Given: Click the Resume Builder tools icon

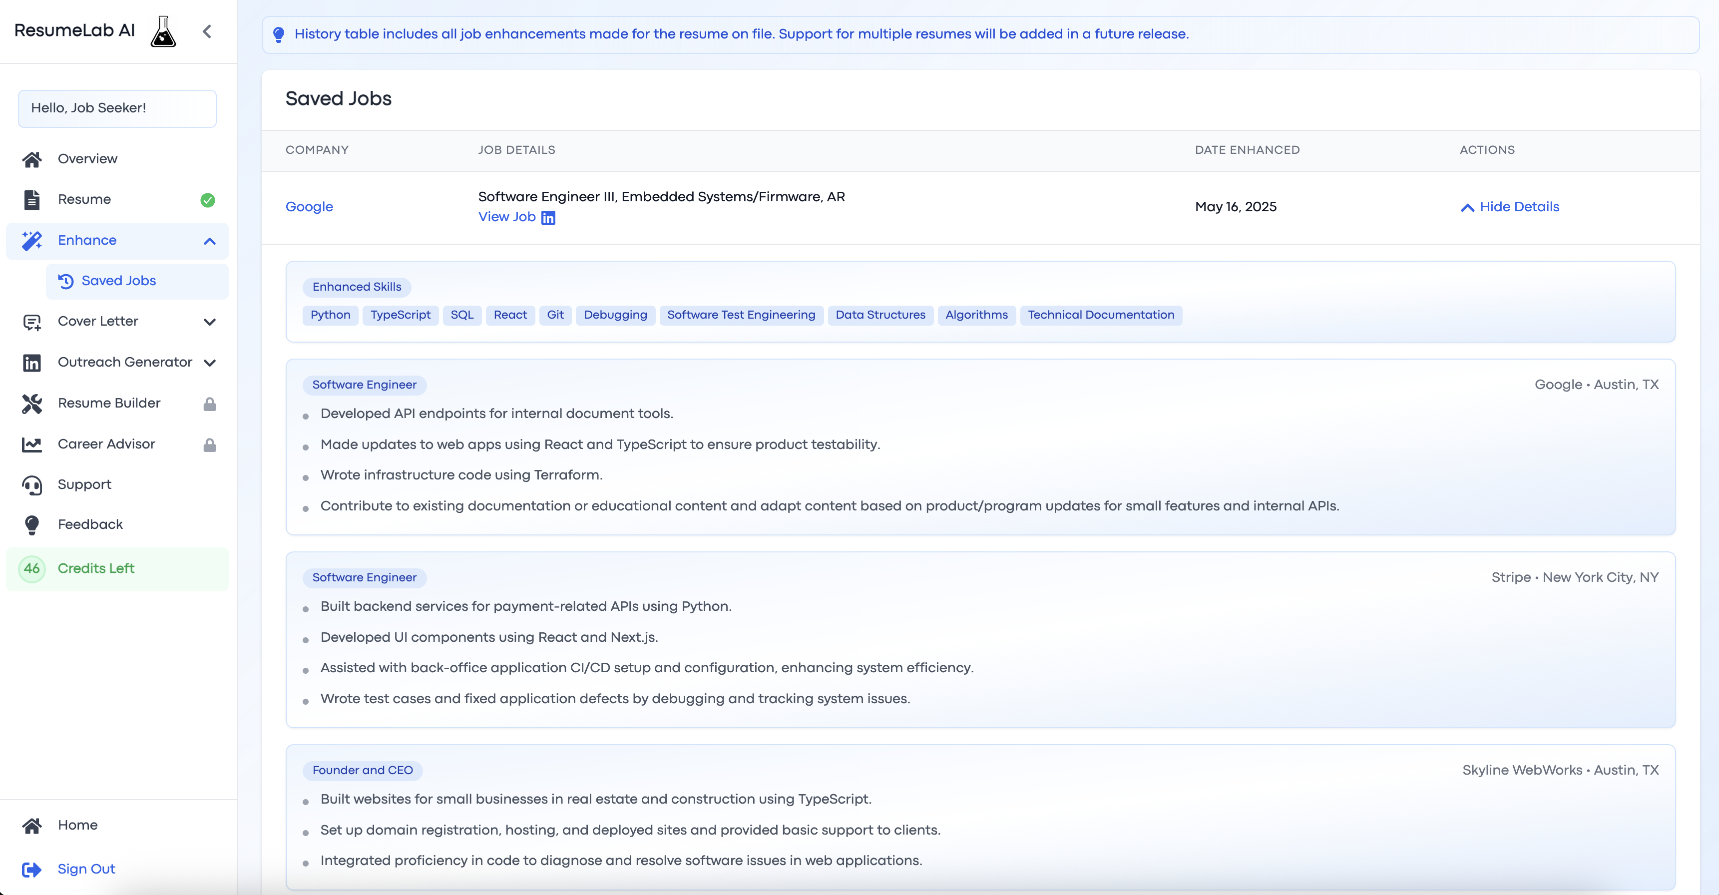Looking at the screenshot, I should coord(31,403).
